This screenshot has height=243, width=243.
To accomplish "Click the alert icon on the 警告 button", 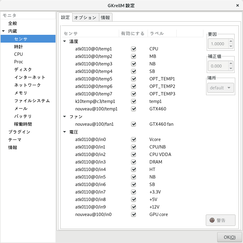I will (x=212, y=220).
